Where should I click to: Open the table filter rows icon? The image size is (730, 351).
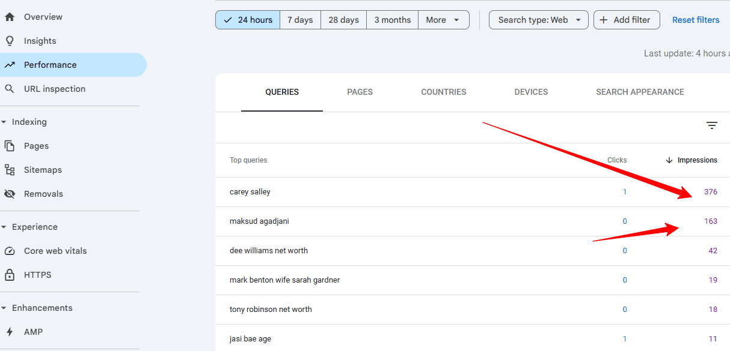tap(712, 125)
